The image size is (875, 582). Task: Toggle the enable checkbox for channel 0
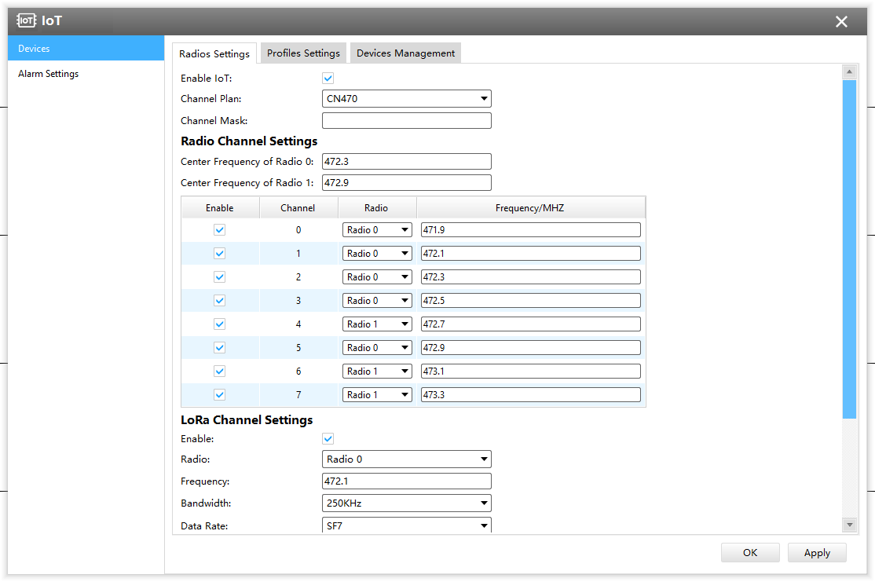click(x=219, y=230)
